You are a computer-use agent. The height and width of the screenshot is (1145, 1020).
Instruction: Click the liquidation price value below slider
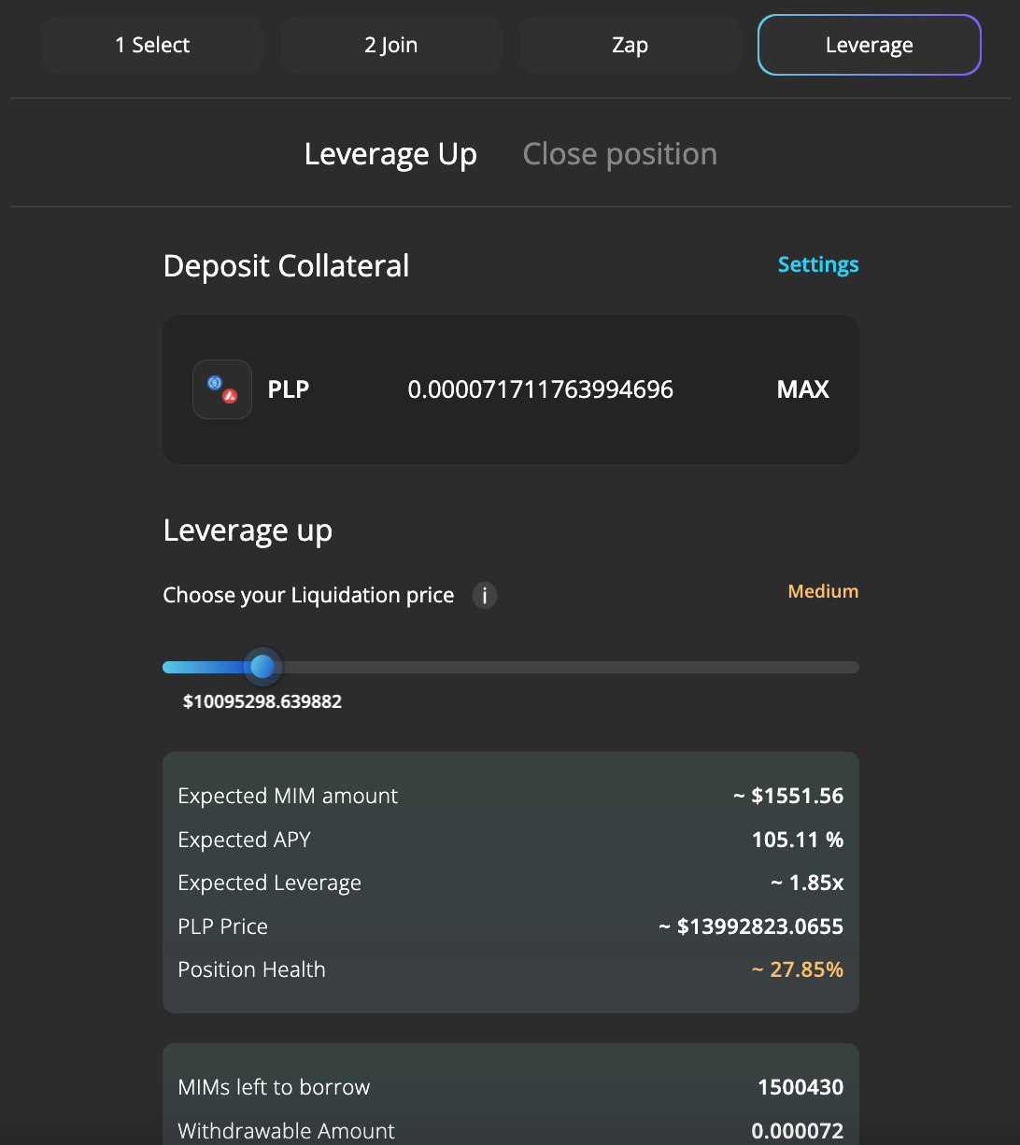[x=262, y=701]
